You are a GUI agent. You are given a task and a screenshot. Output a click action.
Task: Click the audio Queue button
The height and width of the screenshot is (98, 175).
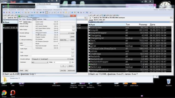pos(71,66)
